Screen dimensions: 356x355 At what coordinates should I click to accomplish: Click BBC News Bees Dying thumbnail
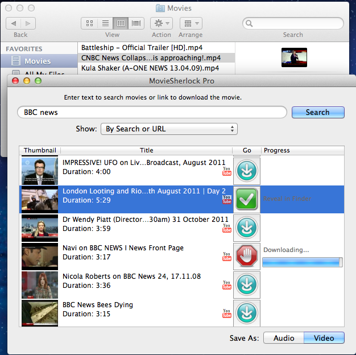40,313
